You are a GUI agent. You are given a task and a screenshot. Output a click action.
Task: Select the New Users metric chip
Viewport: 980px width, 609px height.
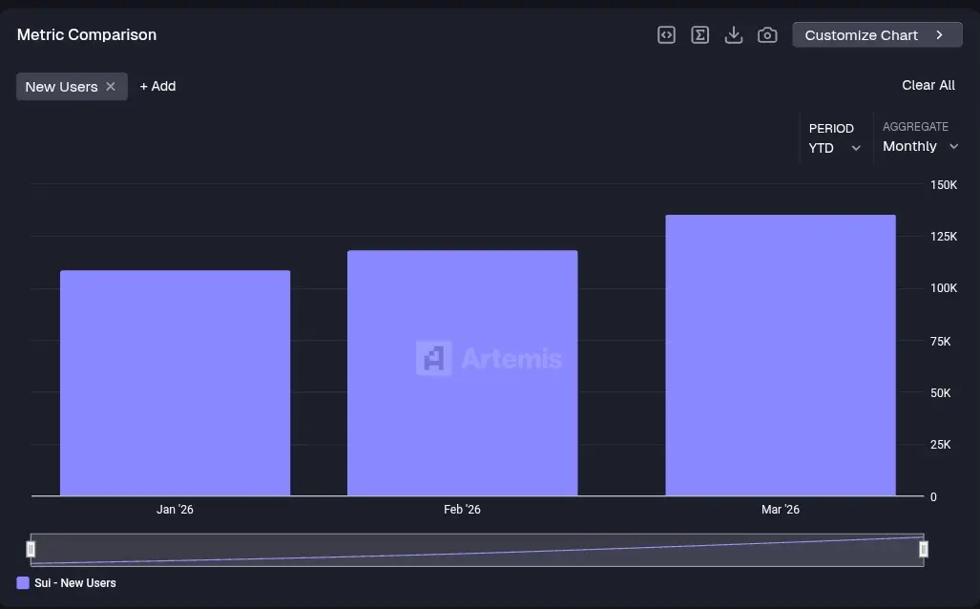(61, 86)
